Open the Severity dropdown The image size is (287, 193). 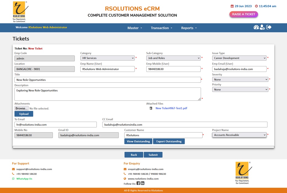pyautogui.click(x=240, y=80)
